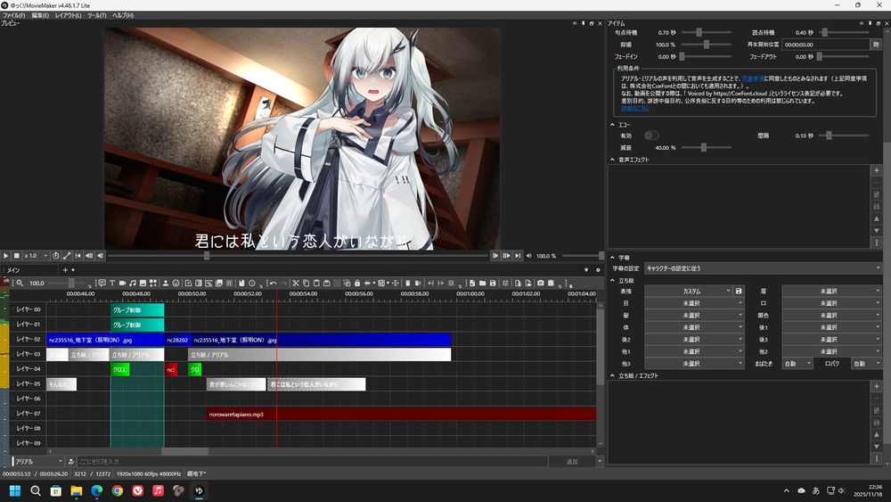Open the 字幕の設定 dropdown
The width and height of the screenshot is (891, 502).
point(763,268)
